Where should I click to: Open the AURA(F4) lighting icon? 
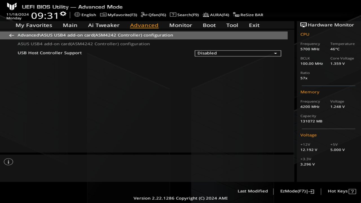tap(206, 15)
